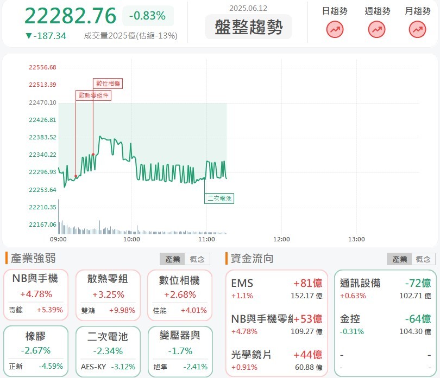Image resolution: width=440 pixels, height=378 pixels.
Task: Open the 數位相機 +2.68% industry card
Action: pos(180,295)
